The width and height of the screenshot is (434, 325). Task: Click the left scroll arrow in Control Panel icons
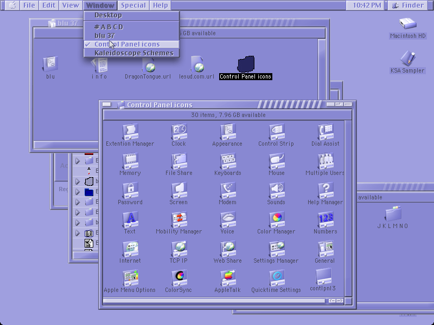(332, 301)
